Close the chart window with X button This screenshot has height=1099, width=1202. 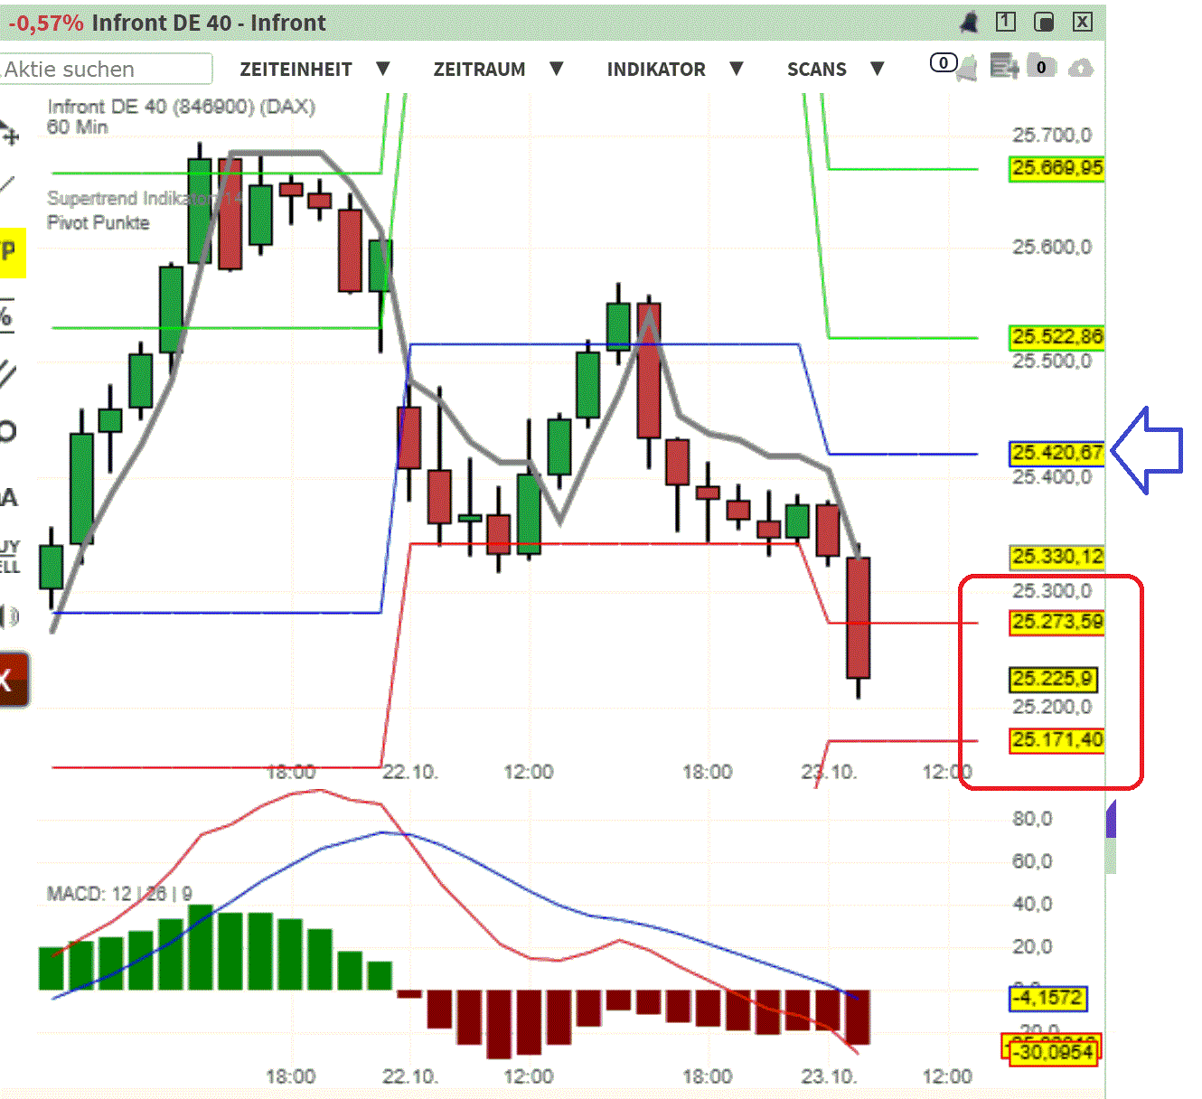[x=1083, y=22]
